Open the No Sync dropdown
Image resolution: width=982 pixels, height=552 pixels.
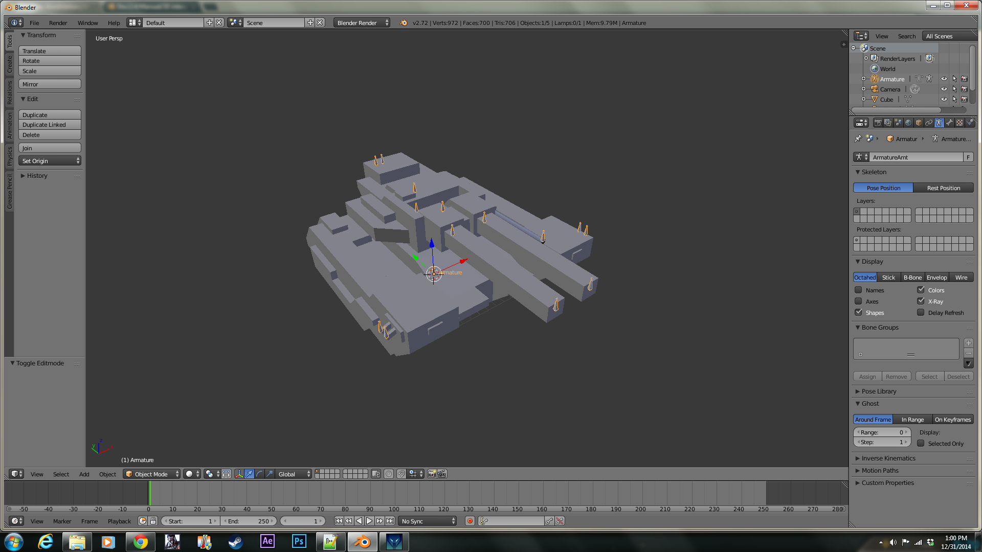tap(428, 521)
